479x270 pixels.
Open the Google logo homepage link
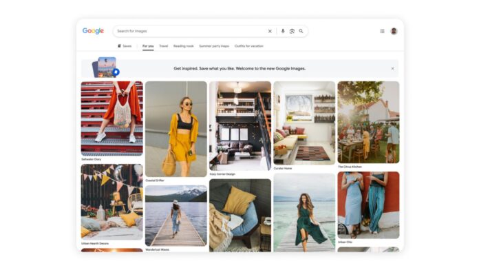pos(93,31)
